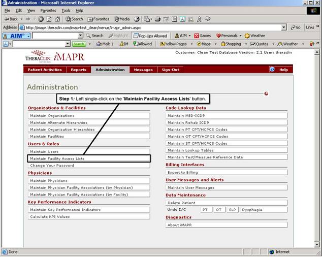Open Games in AIM toolbar

point(203,36)
